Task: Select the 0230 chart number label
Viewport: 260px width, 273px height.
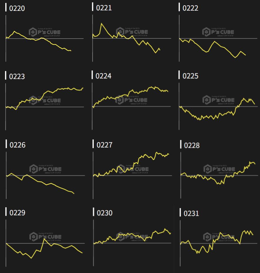Action: click(x=105, y=213)
